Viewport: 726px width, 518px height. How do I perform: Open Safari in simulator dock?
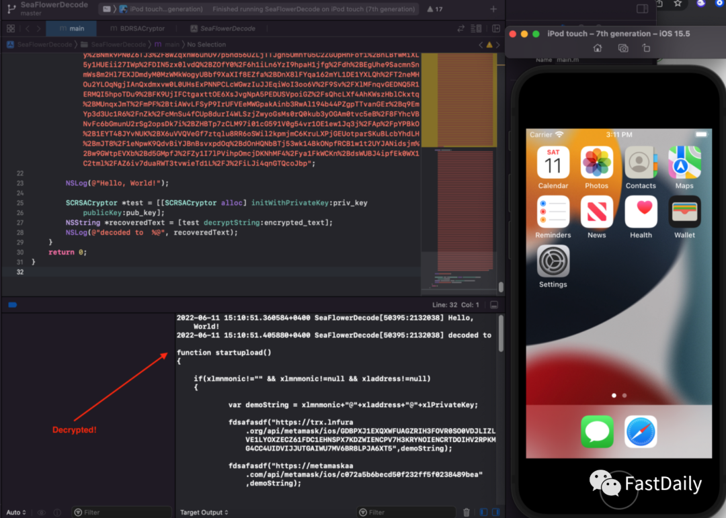pos(641,431)
